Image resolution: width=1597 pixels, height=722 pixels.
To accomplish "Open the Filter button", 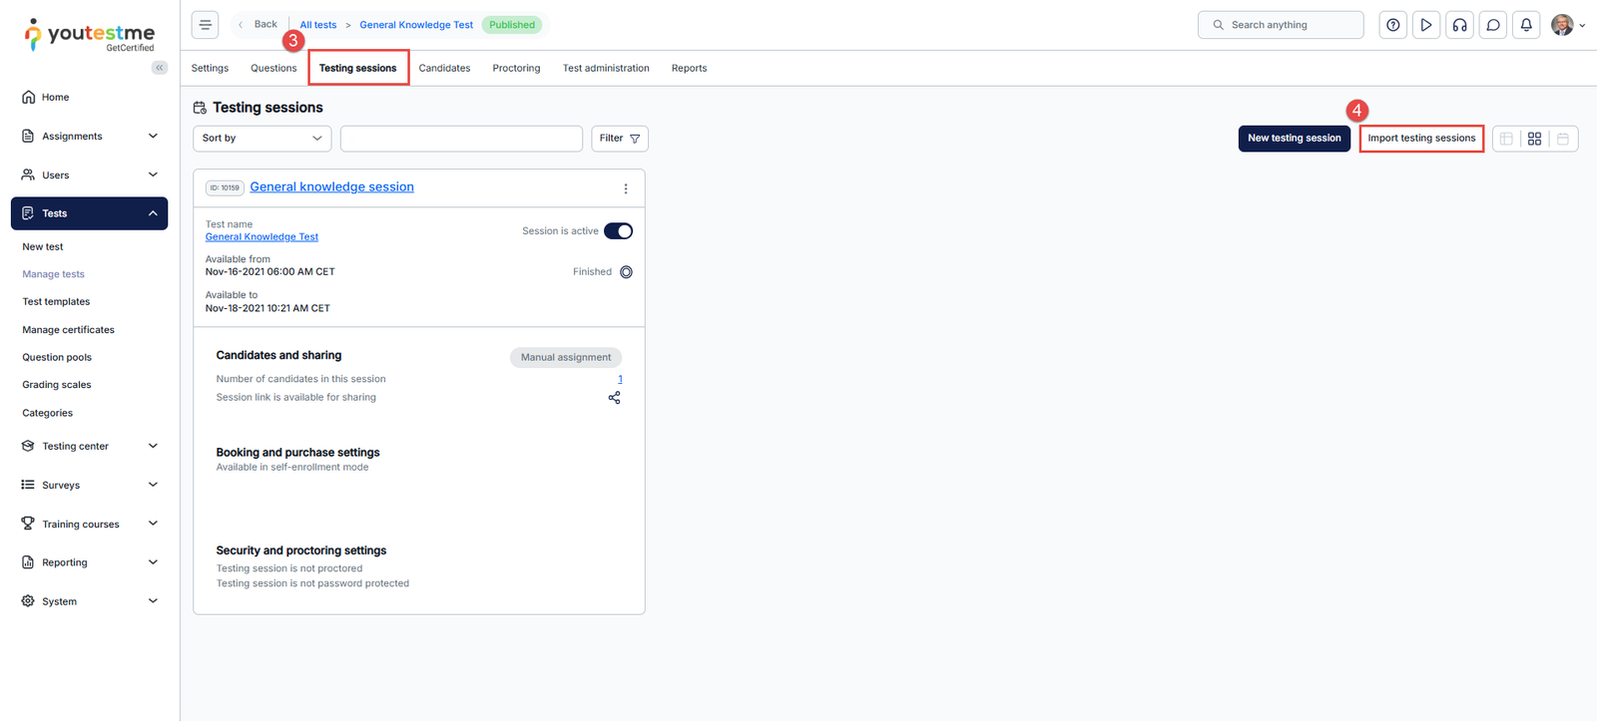I will click(x=620, y=139).
